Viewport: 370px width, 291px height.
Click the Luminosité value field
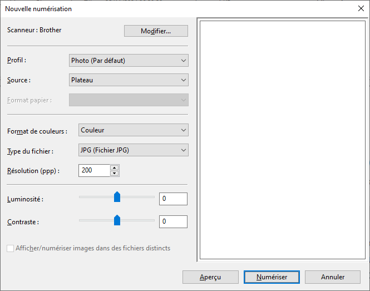click(x=173, y=199)
